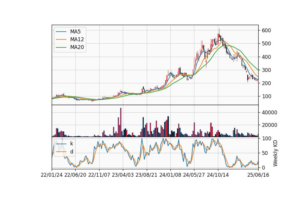Viewport: 287px width, 206px height.
Task: Click the highest candlestick peak above 600
Action: pyautogui.click(x=219, y=34)
